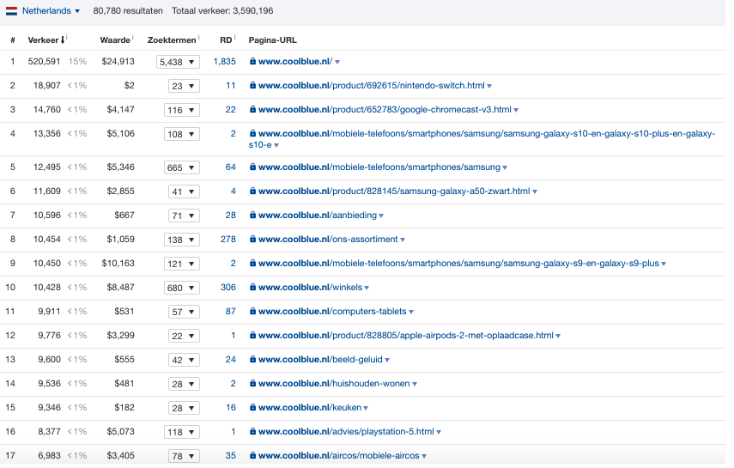Open the 680 keywords dropdown for winkels
Screen dimensions: 734x468
(182, 288)
